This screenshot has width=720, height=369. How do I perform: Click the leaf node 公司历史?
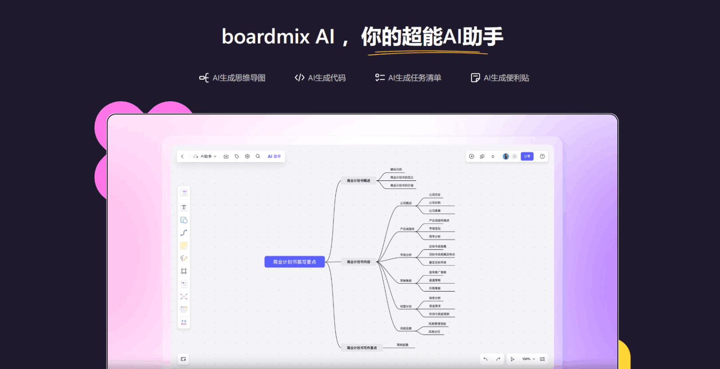[435, 195]
